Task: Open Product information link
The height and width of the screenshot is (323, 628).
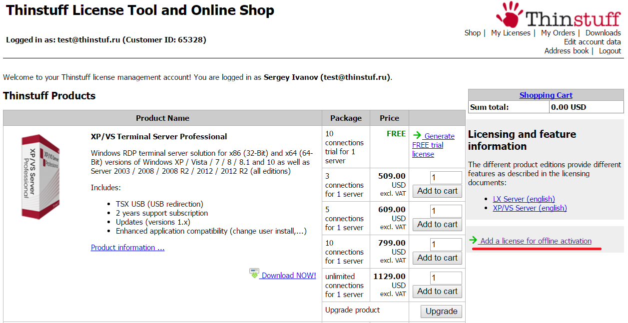Action: coord(128,248)
